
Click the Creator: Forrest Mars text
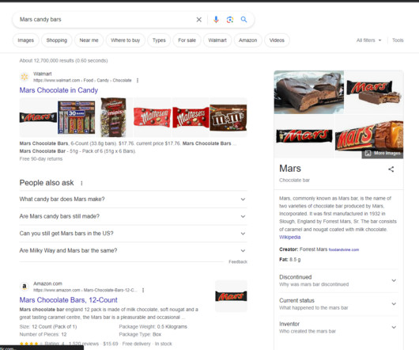click(x=304, y=249)
